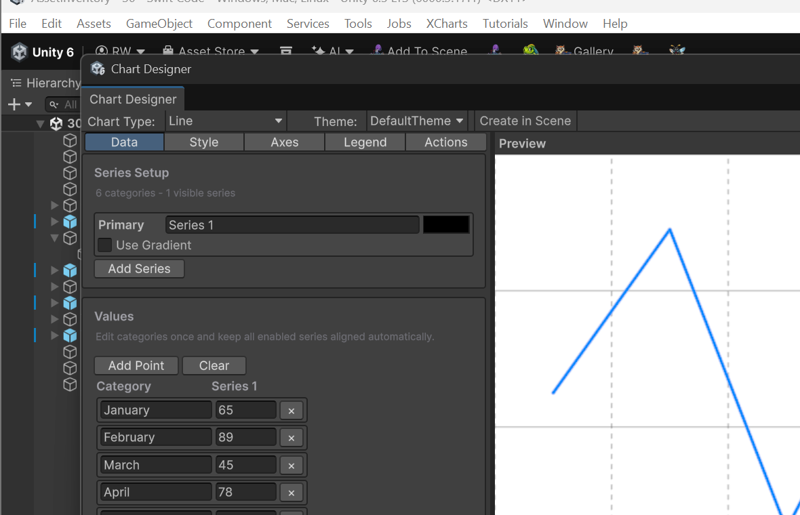Click the February value field showing 89
Viewport: 800px width, 515px height.
[x=245, y=438]
